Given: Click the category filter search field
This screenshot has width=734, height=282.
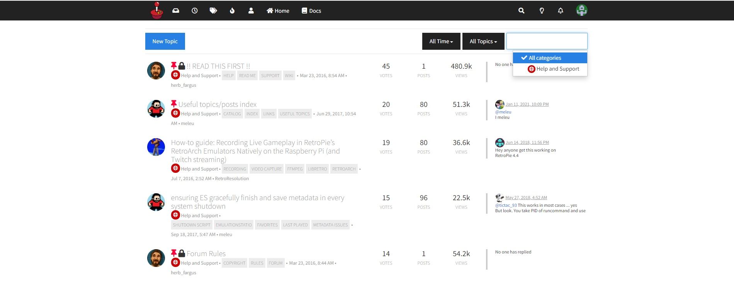Looking at the screenshot, I should (x=547, y=41).
